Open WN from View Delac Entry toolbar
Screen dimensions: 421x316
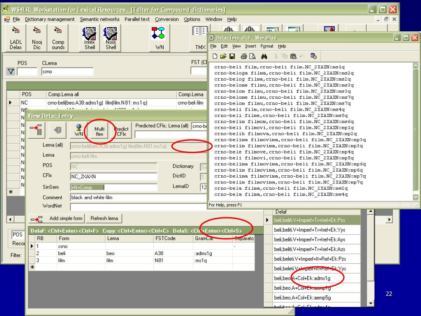(79, 130)
